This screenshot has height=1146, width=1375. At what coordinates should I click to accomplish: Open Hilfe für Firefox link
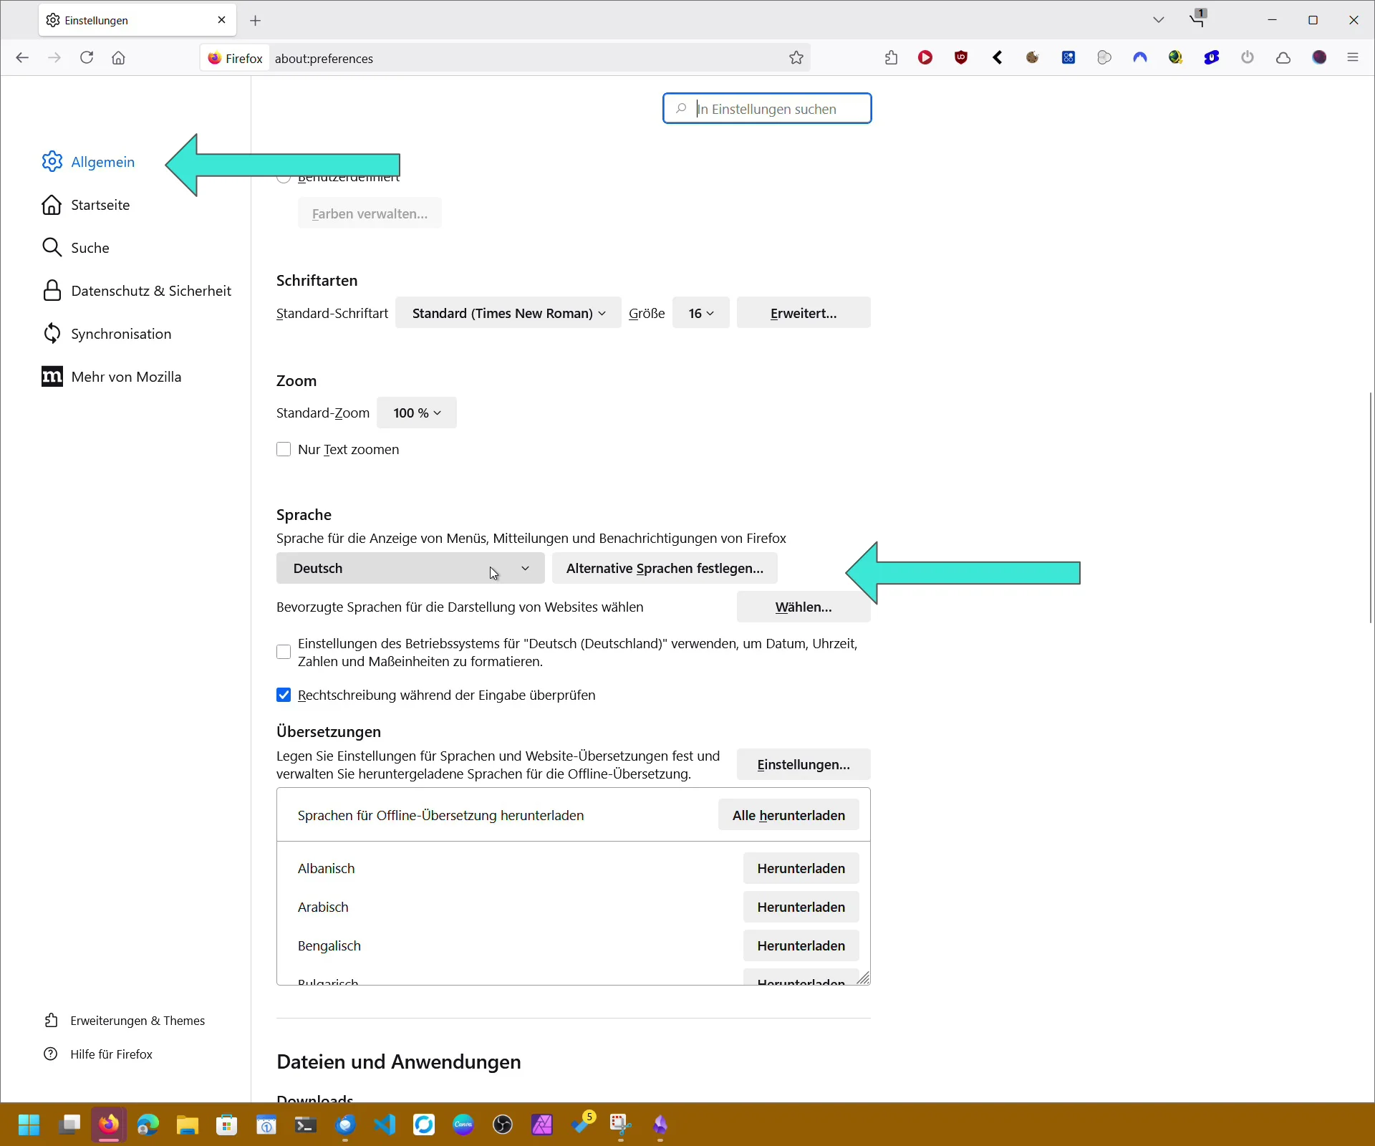99,1054
